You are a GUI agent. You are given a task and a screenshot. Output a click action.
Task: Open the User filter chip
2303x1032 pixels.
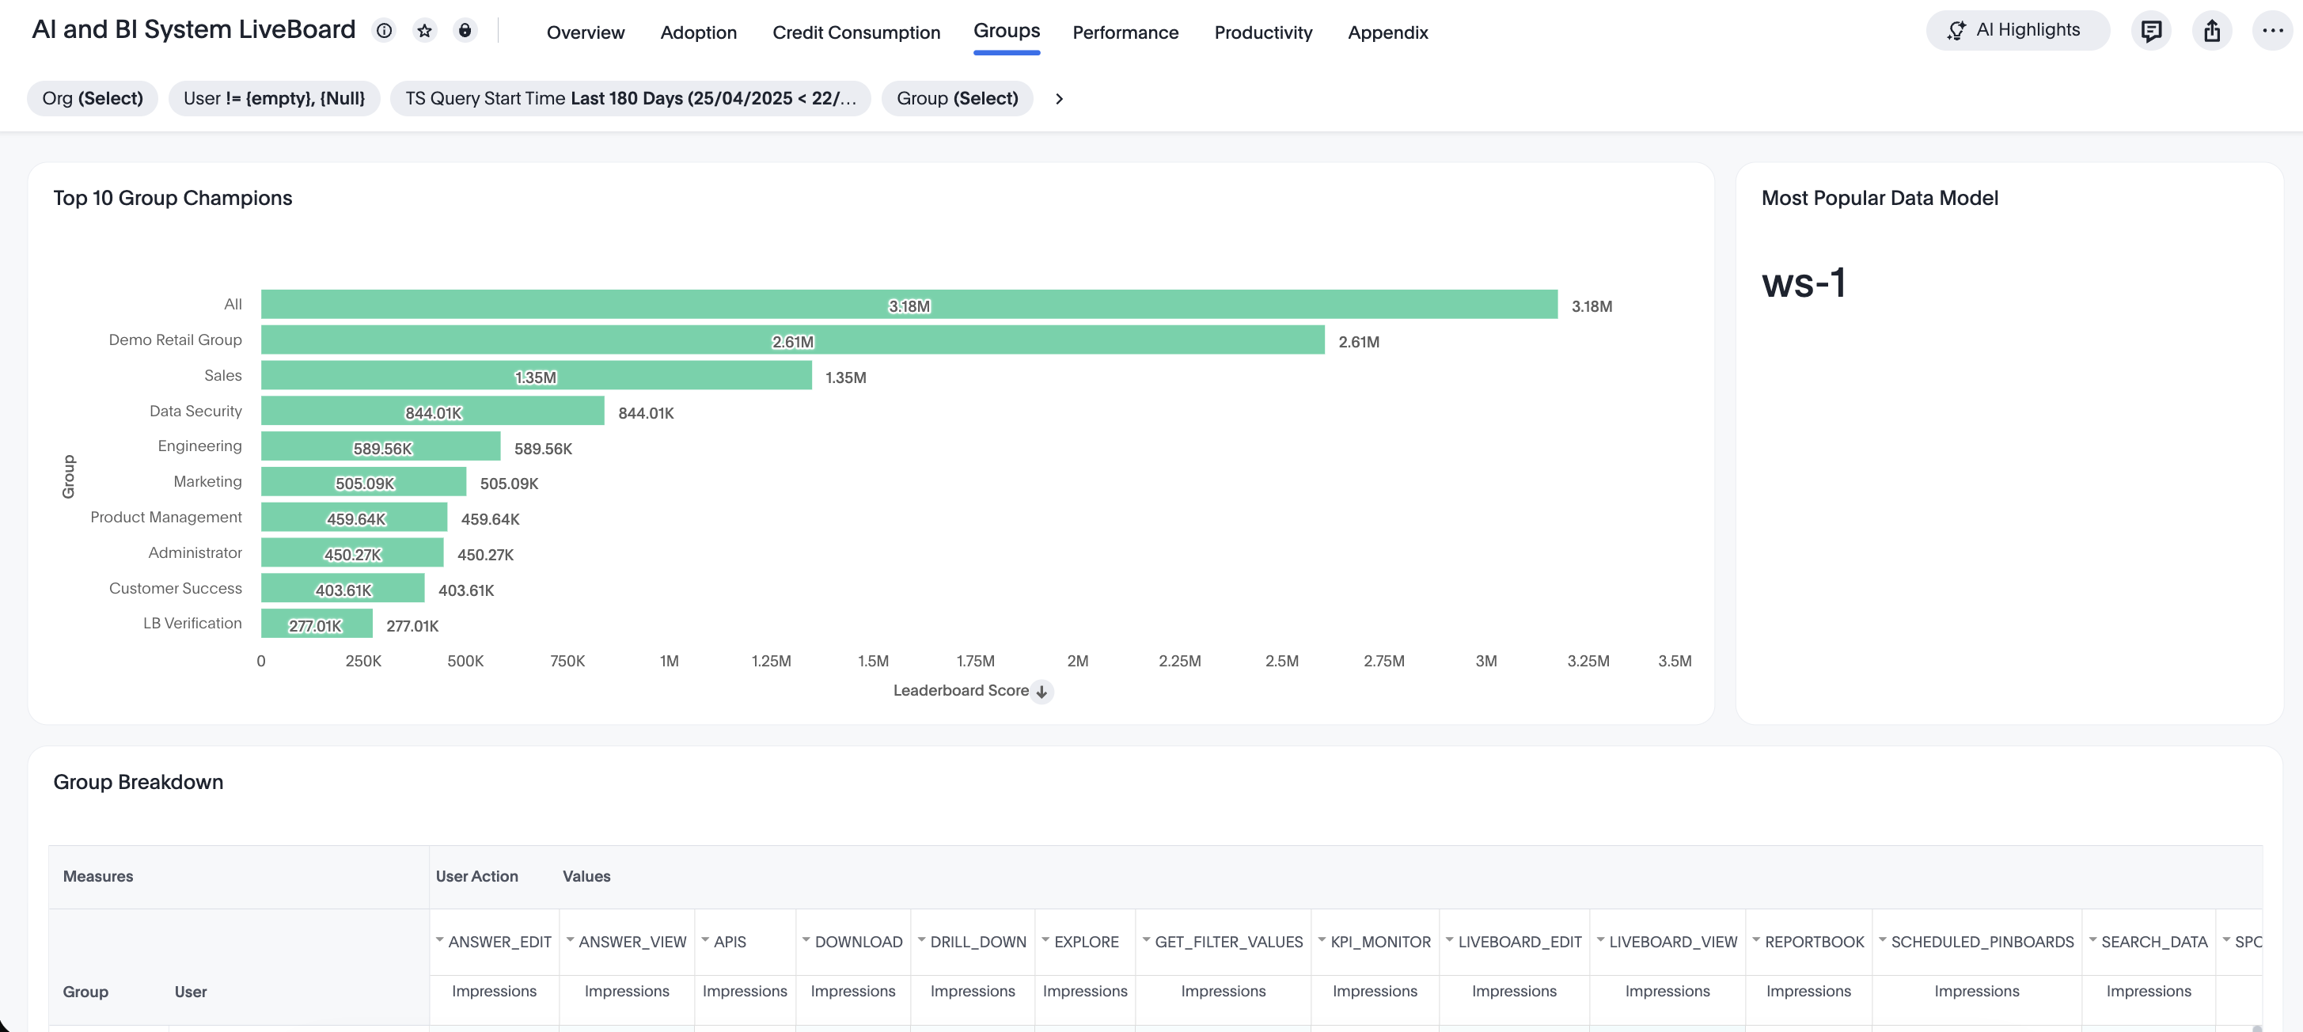(x=274, y=98)
